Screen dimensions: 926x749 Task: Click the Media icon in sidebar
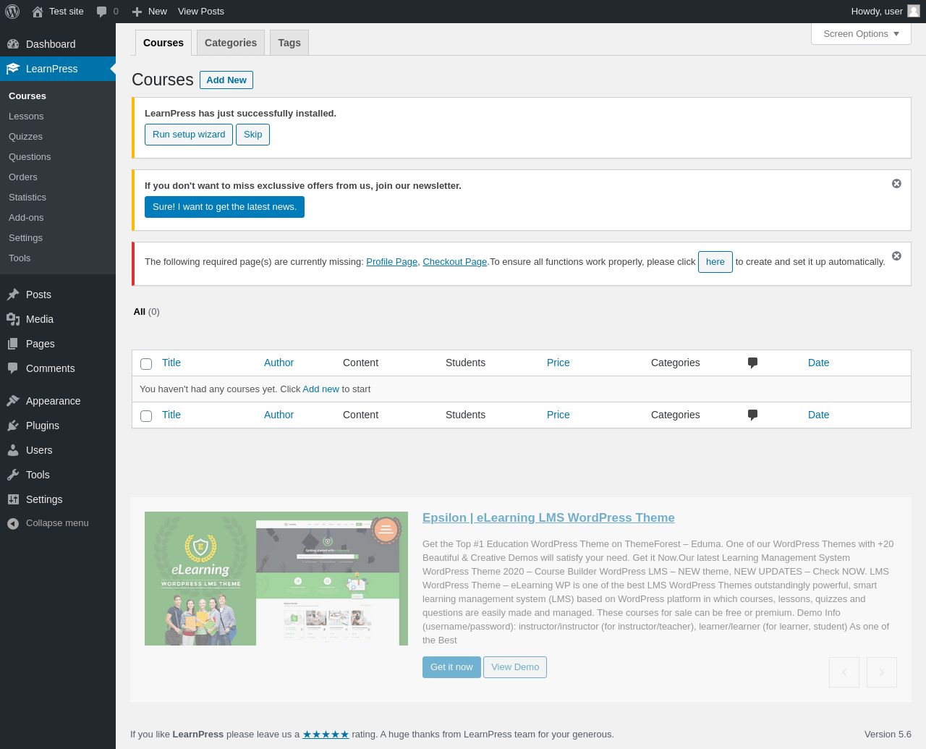(13, 319)
